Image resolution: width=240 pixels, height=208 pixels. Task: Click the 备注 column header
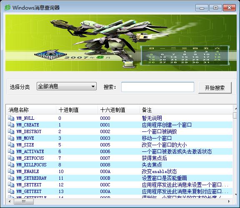(186, 110)
